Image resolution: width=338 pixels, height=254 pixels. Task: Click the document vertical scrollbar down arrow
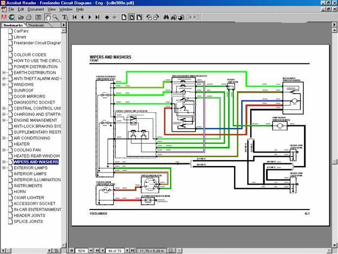pyautogui.click(x=334, y=245)
